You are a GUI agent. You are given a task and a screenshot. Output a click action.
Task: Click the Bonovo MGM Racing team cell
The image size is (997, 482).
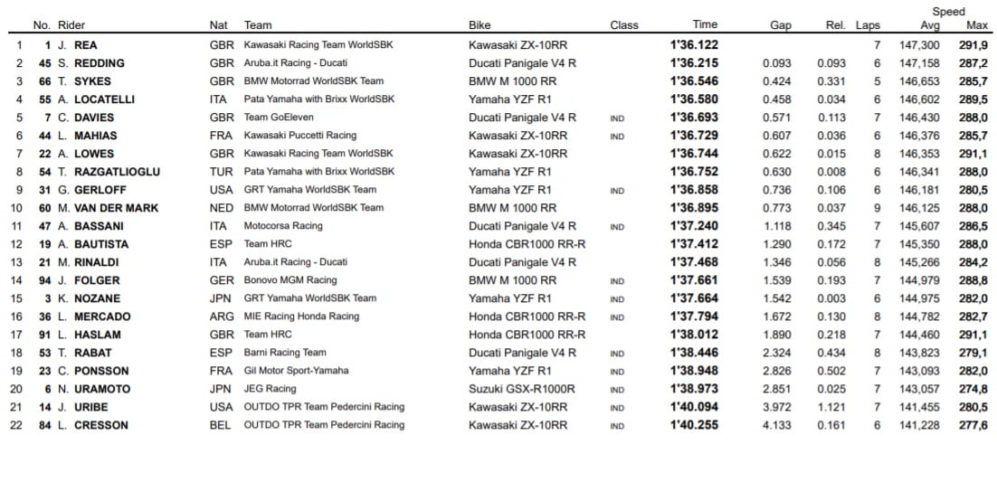coord(290,280)
